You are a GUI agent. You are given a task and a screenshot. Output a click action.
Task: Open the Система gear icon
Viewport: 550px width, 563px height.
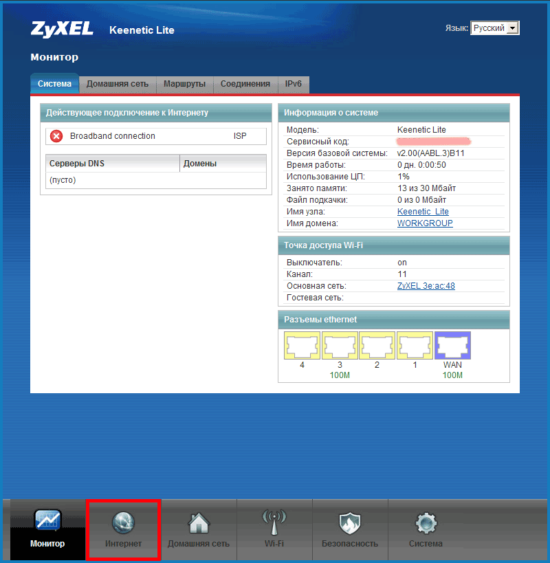pyautogui.click(x=426, y=522)
